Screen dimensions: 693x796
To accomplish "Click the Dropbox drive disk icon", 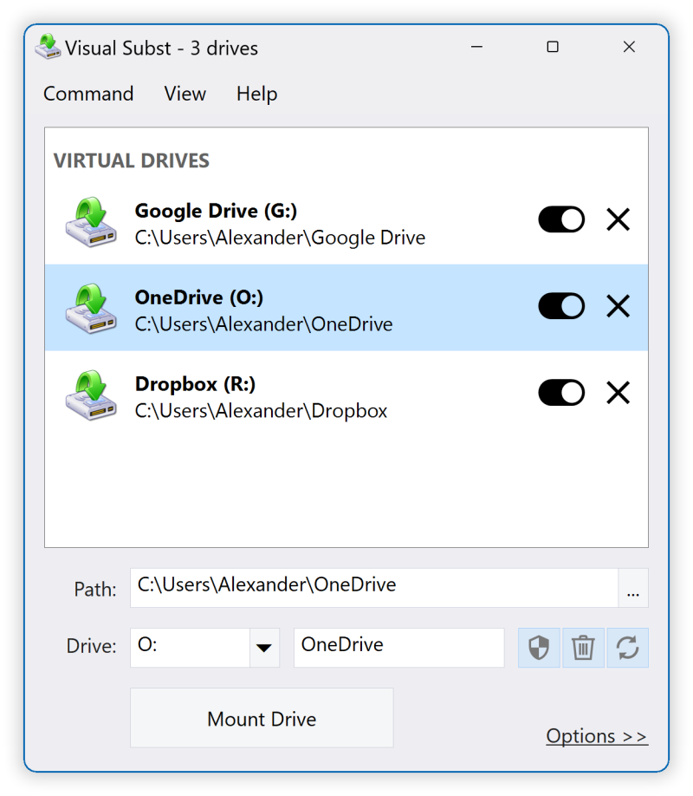I will pos(91,395).
